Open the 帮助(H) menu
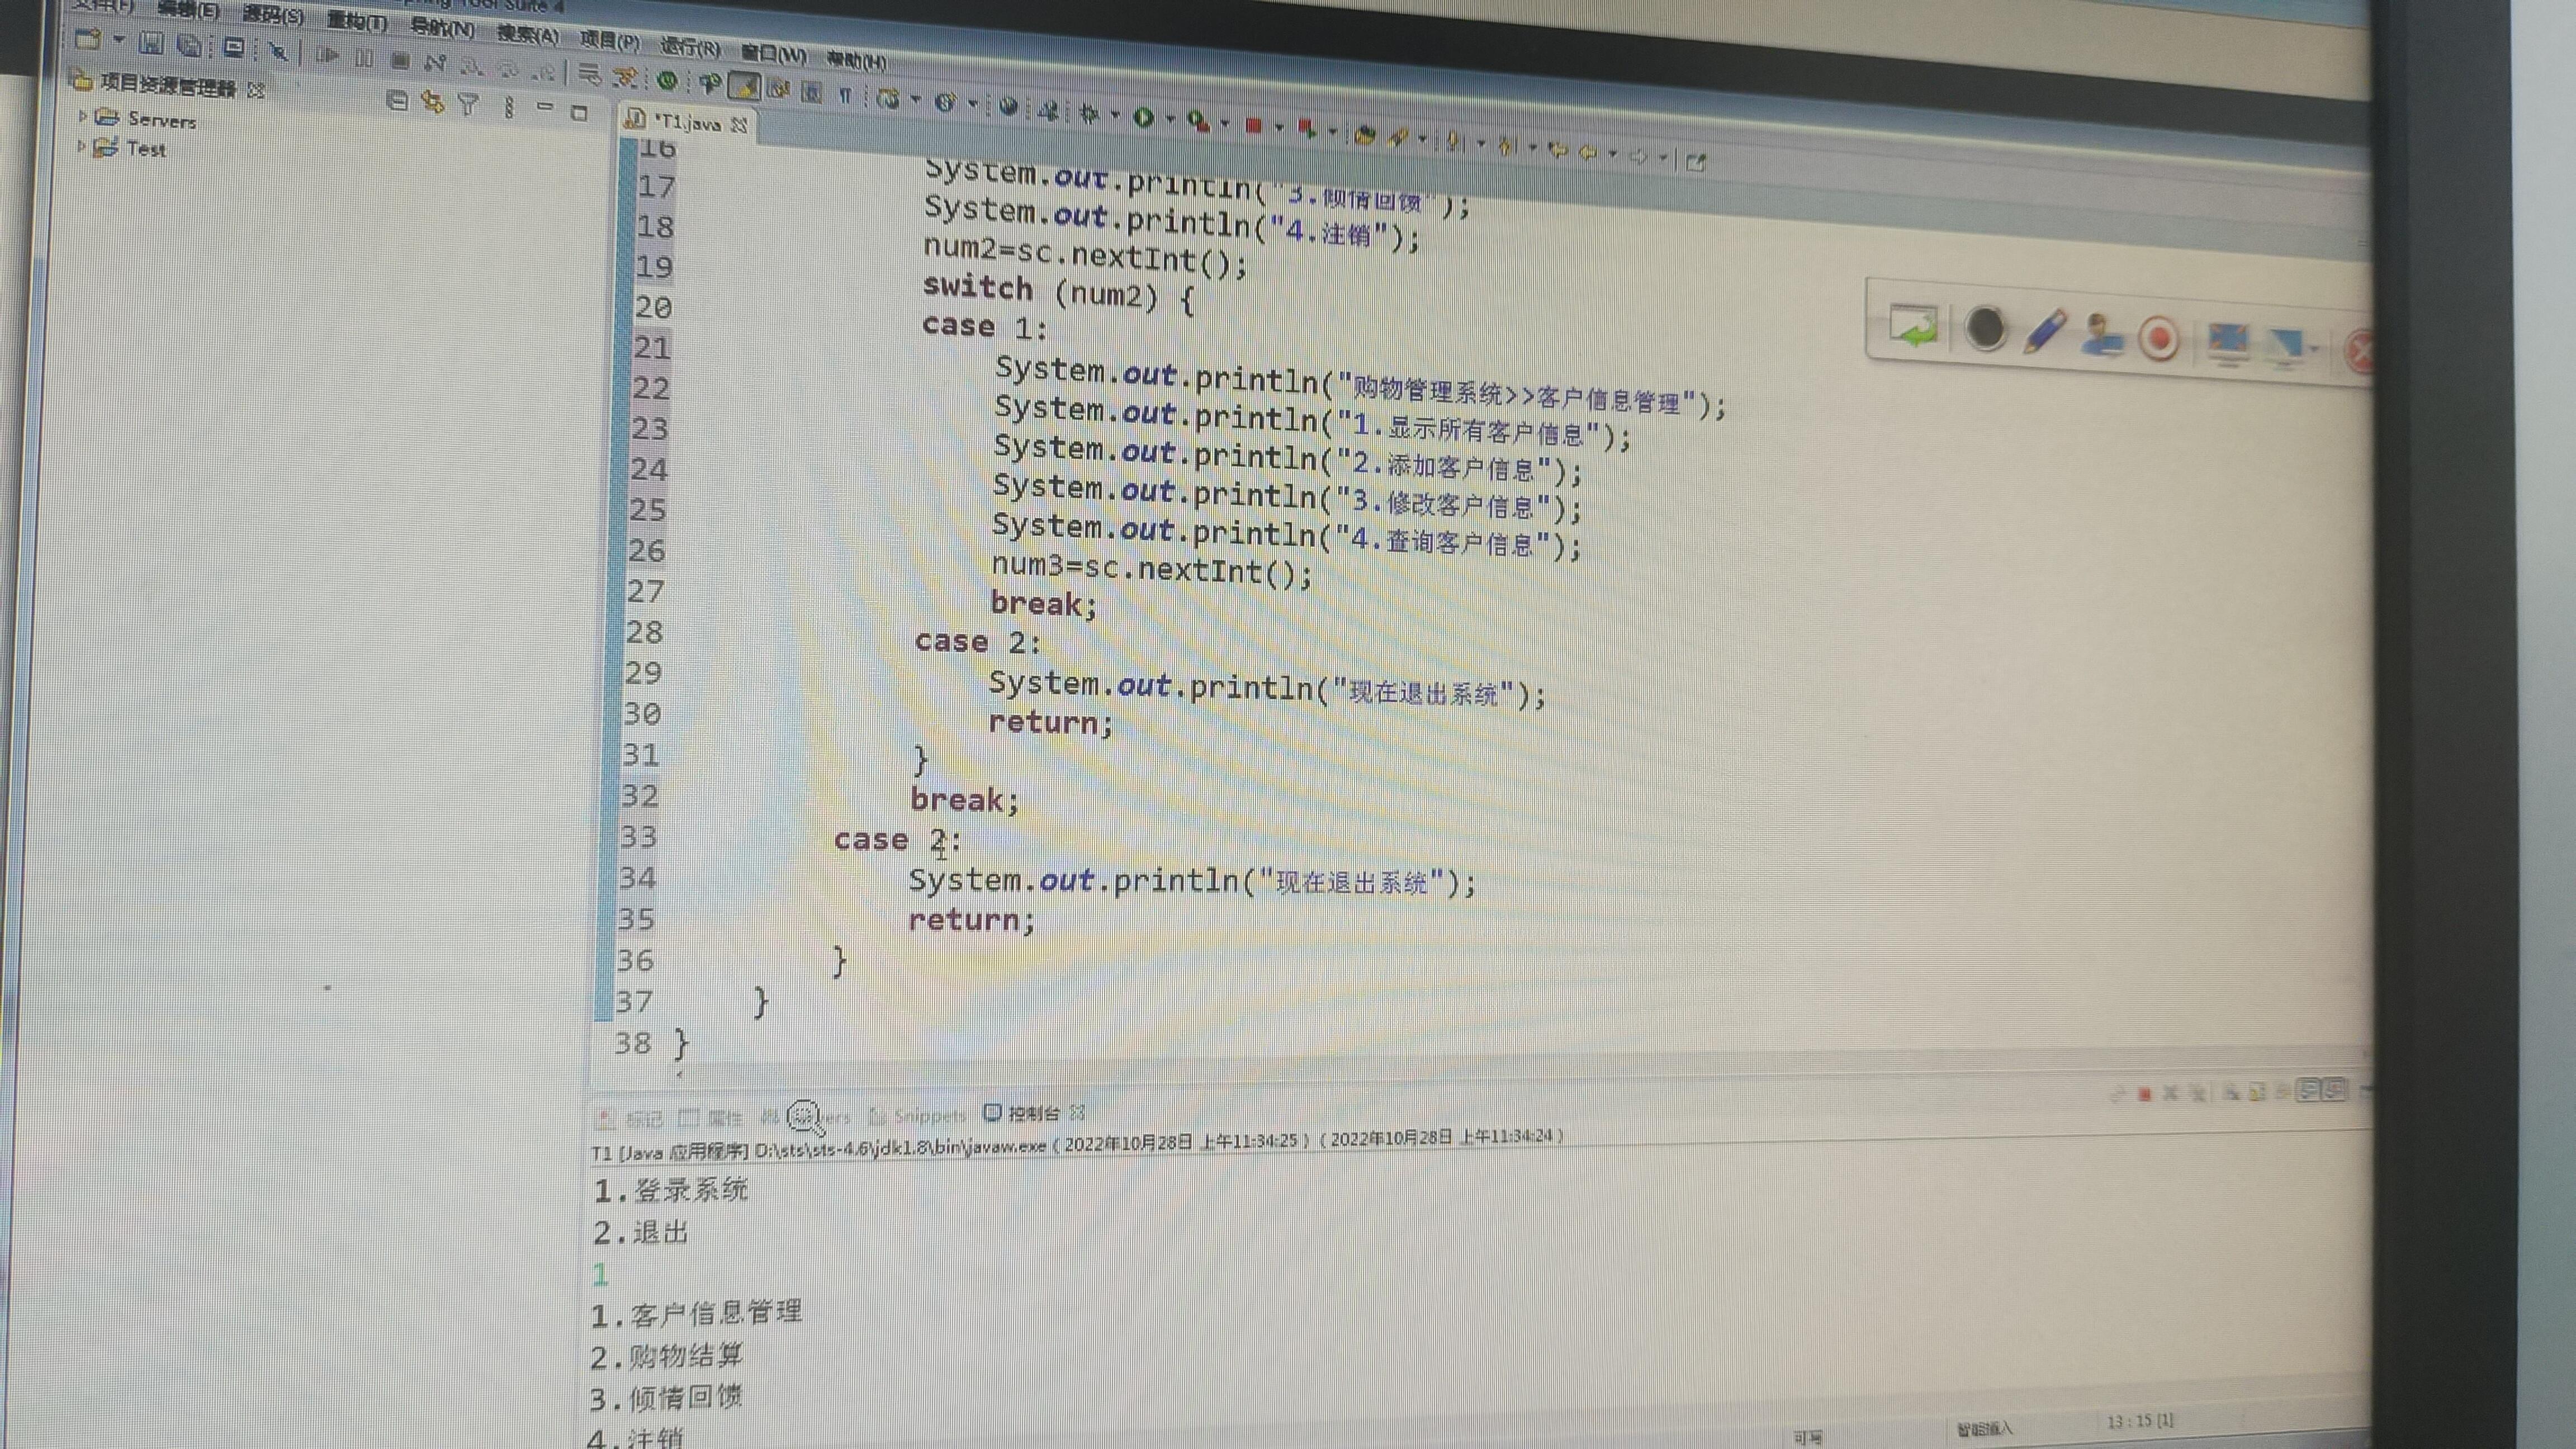Viewport: 2576px width, 1449px height. 857,61
